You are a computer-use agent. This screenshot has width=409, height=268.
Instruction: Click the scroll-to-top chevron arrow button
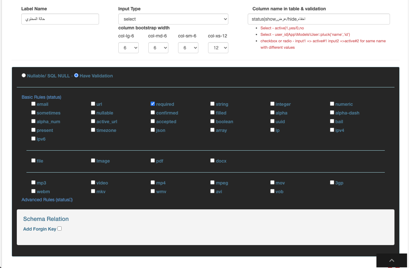[x=392, y=261]
